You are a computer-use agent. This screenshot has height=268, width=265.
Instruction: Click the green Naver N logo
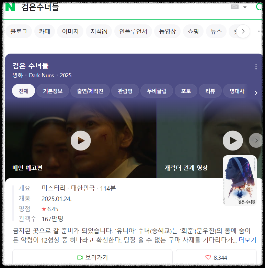[10, 7]
